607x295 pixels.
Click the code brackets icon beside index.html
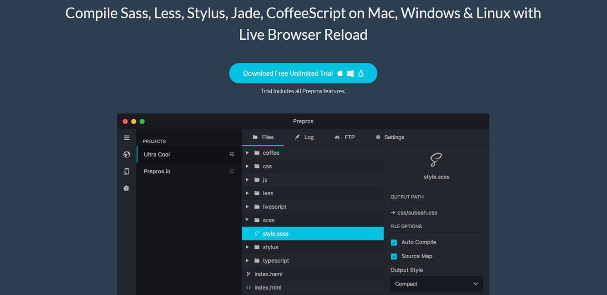[x=248, y=287]
